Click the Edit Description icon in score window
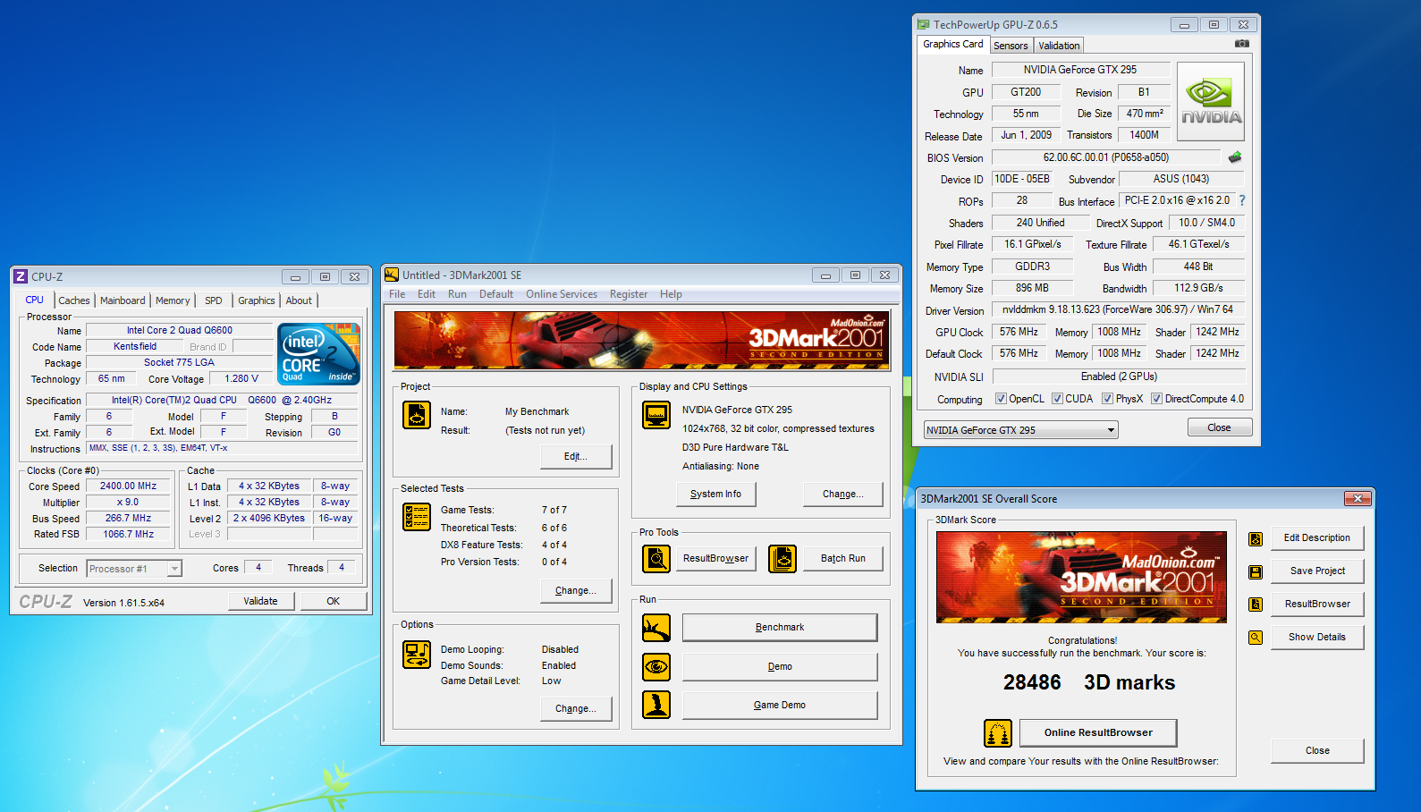The height and width of the screenshot is (812, 1421). [1256, 539]
